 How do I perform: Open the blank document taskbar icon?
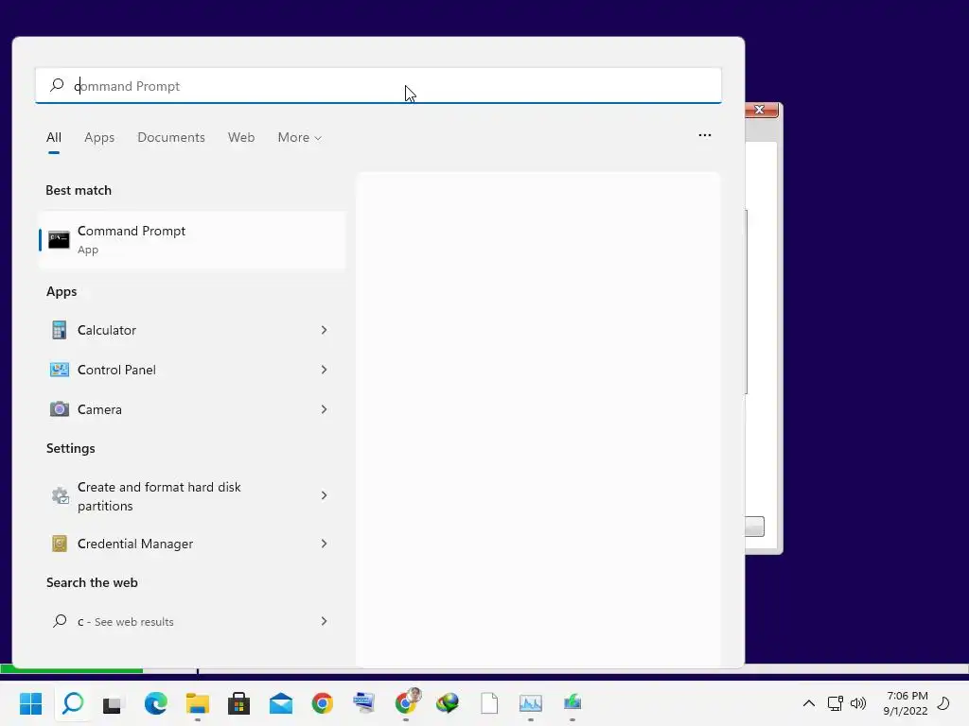point(489,703)
